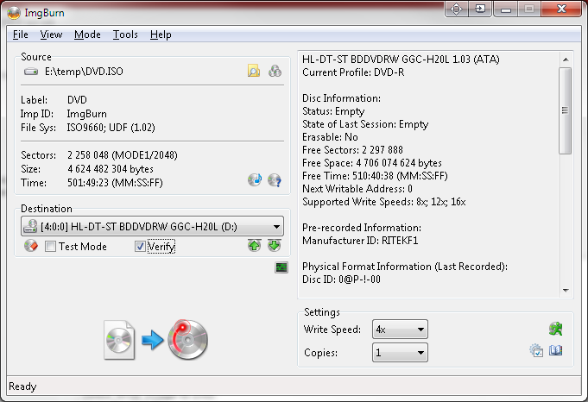Open the Tools menu
This screenshot has width=588, height=402.
[125, 35]
